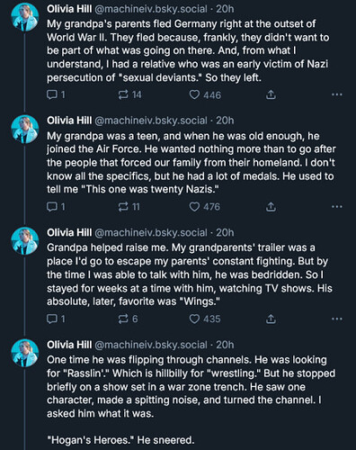Open more options on the first post
The height and width of the screenshot is (450, 356).
[x=337, y=94]
